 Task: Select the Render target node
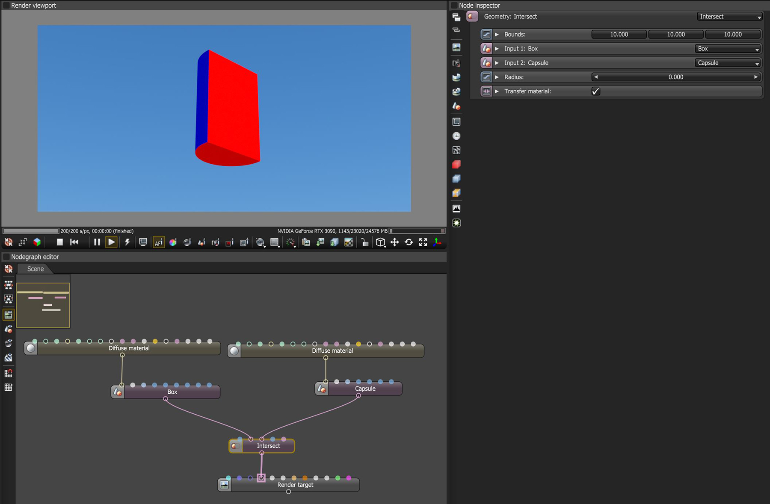point(289,485)
